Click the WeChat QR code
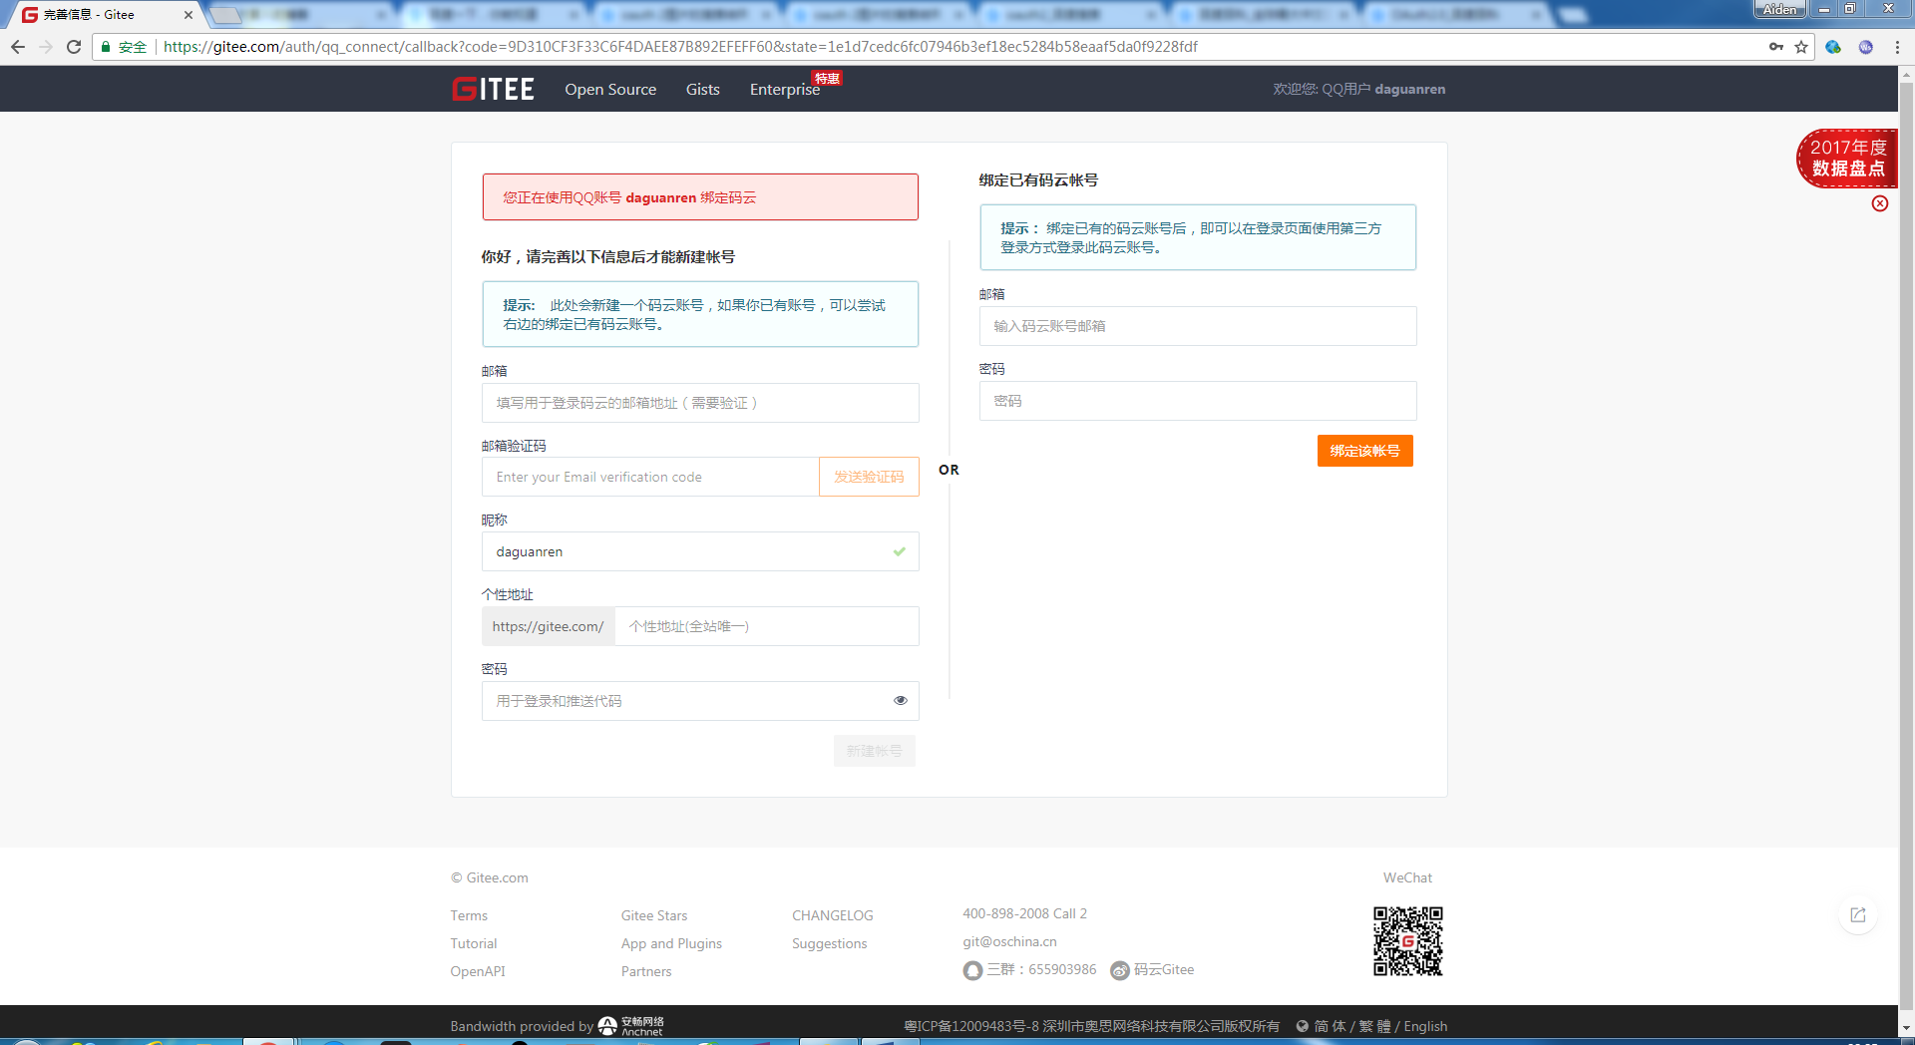The width and height of the screenshot is (1915, 1045). (x=1408, y=940)
